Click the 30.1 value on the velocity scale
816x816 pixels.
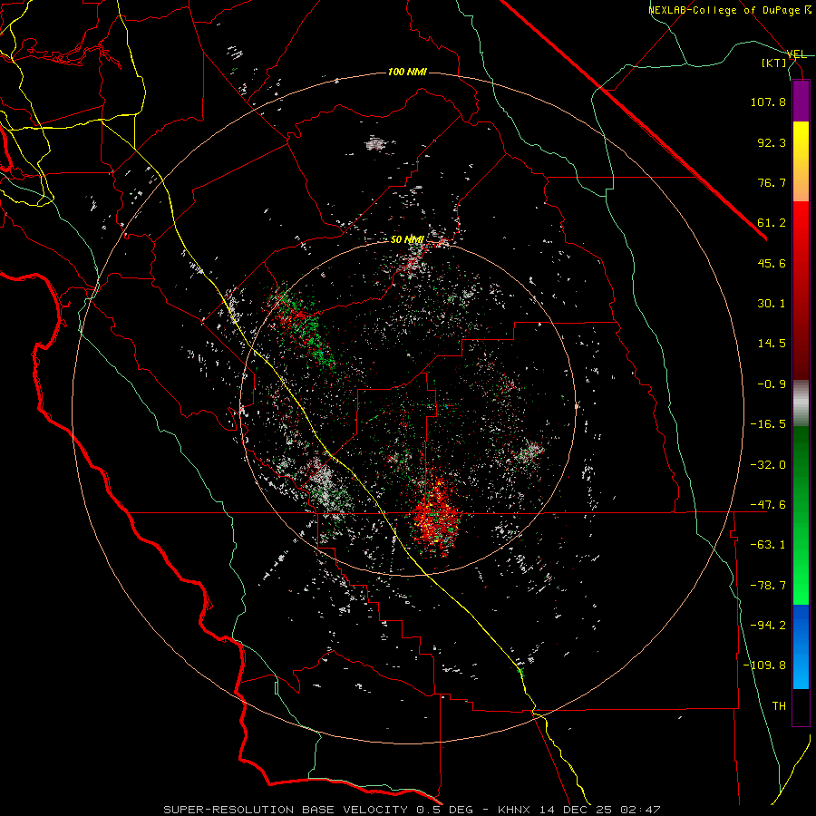pyautogui.click(x=772, y=304)
